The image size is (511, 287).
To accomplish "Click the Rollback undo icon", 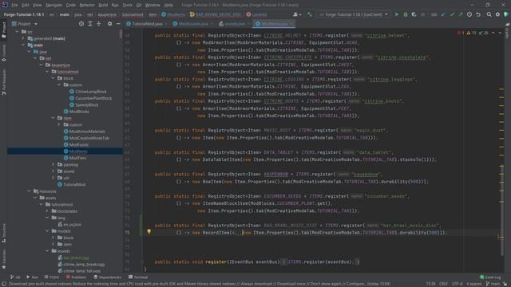I will click(478, 14).
